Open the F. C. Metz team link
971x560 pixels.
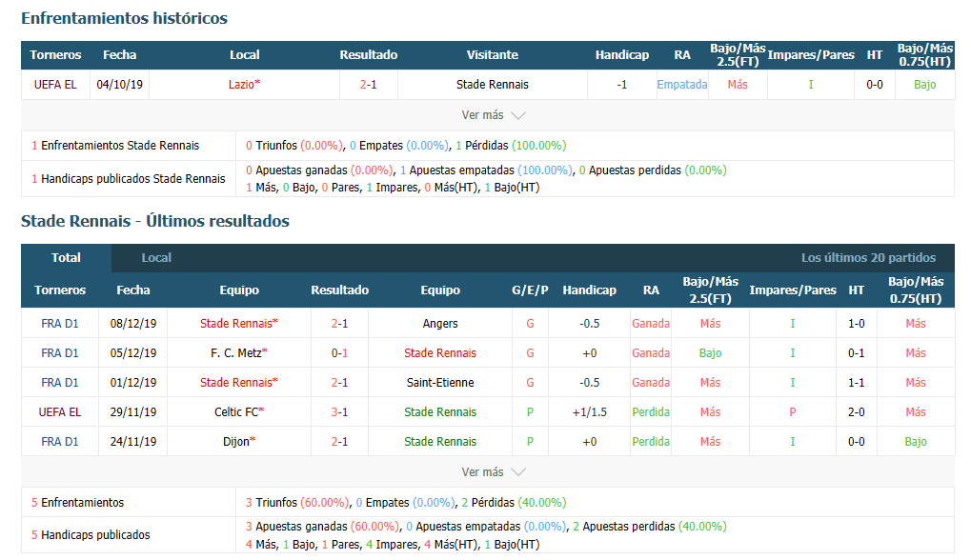(x=236, y=353)
